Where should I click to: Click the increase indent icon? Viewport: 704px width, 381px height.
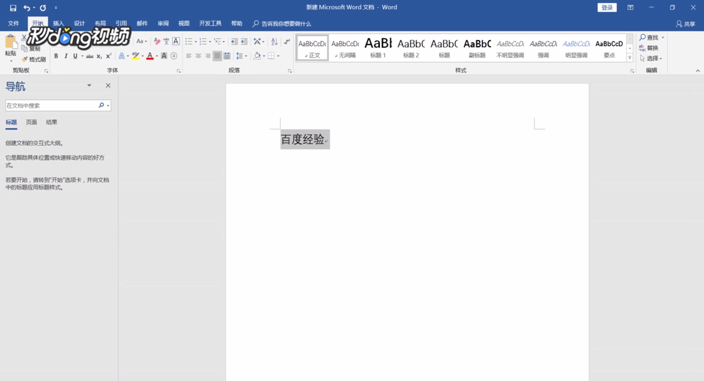pyautogui.click(x=244, y=41)
